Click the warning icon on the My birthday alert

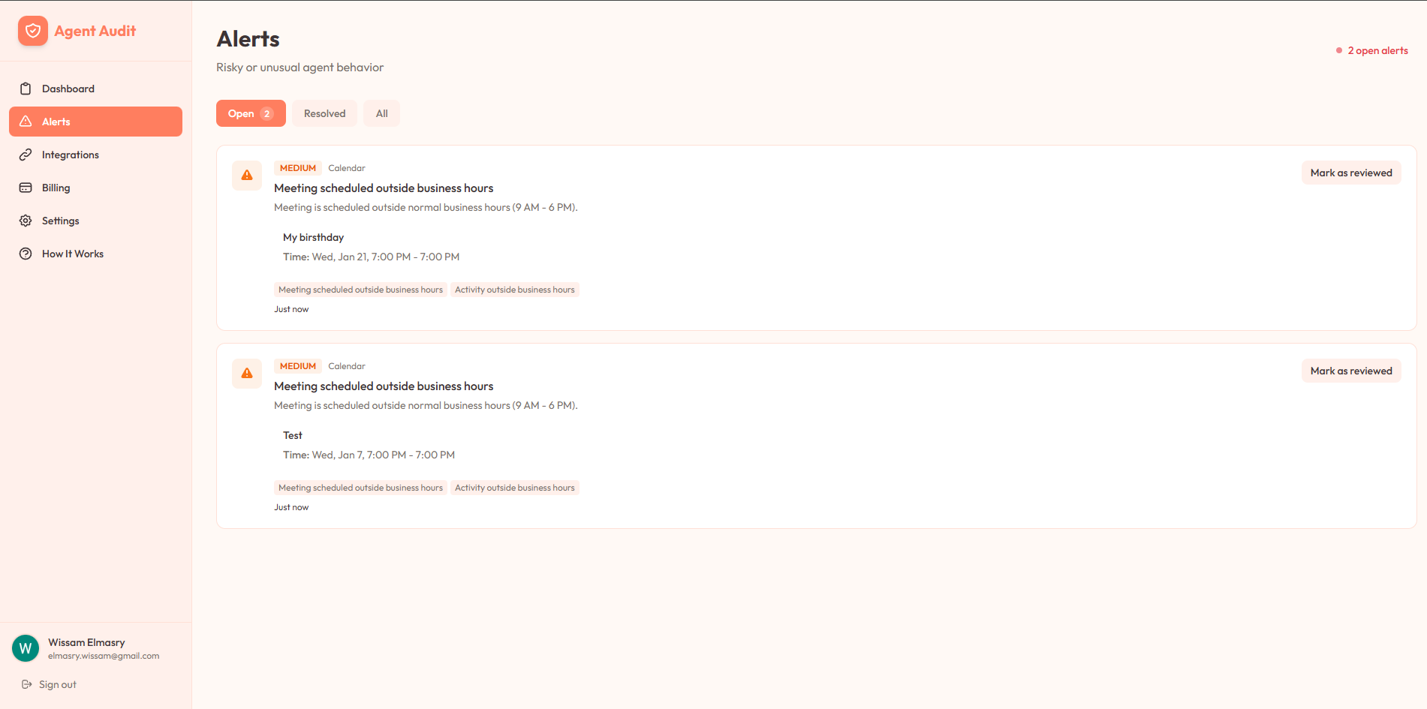[246, 175]
